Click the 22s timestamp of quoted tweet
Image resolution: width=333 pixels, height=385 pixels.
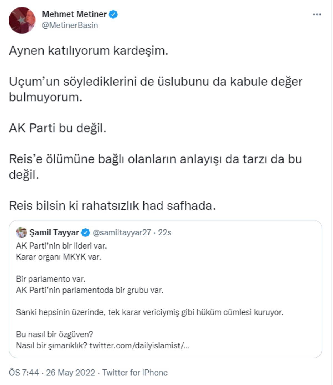[165, 232]
